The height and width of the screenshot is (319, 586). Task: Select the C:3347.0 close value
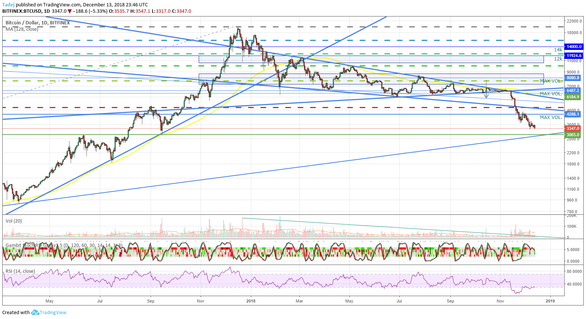click(x=182, y=11)
